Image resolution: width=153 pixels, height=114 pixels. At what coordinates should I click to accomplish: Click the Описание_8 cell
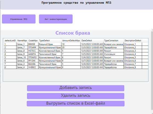click(x=133, y=67)
